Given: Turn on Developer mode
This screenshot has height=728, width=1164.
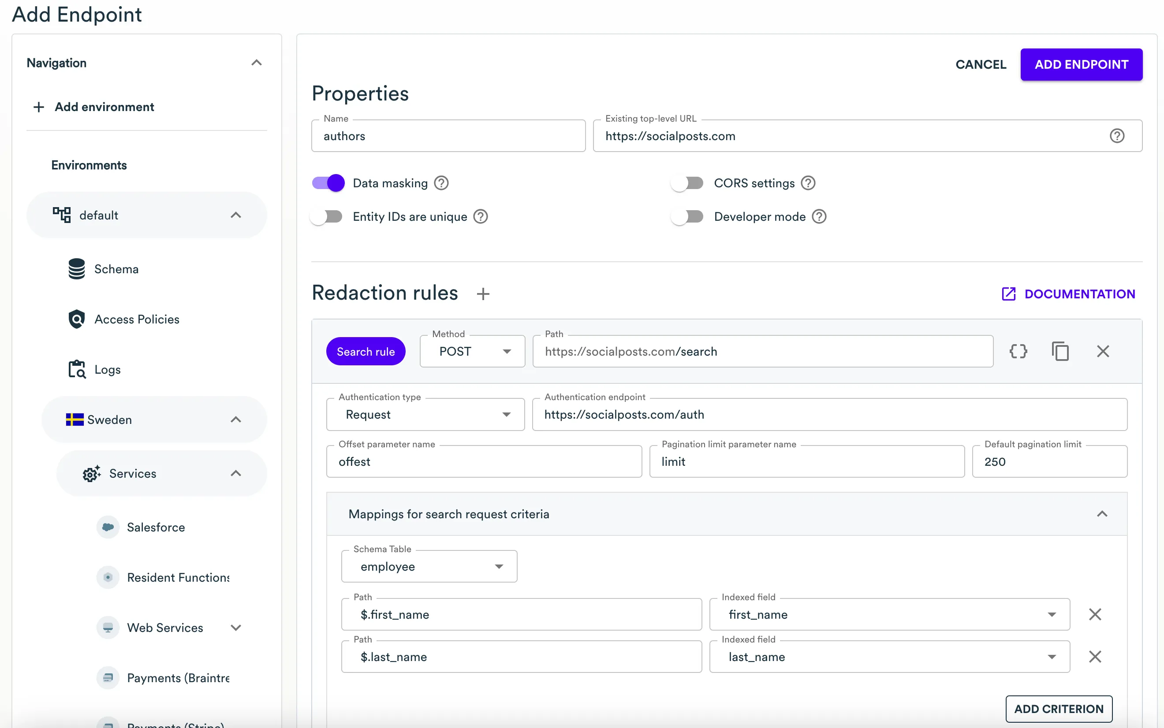Looking at the screenshot, I should point(687,216).
